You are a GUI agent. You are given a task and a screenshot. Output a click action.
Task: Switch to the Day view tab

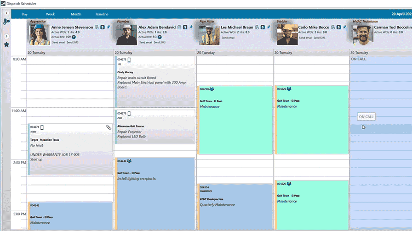[25, 14]
